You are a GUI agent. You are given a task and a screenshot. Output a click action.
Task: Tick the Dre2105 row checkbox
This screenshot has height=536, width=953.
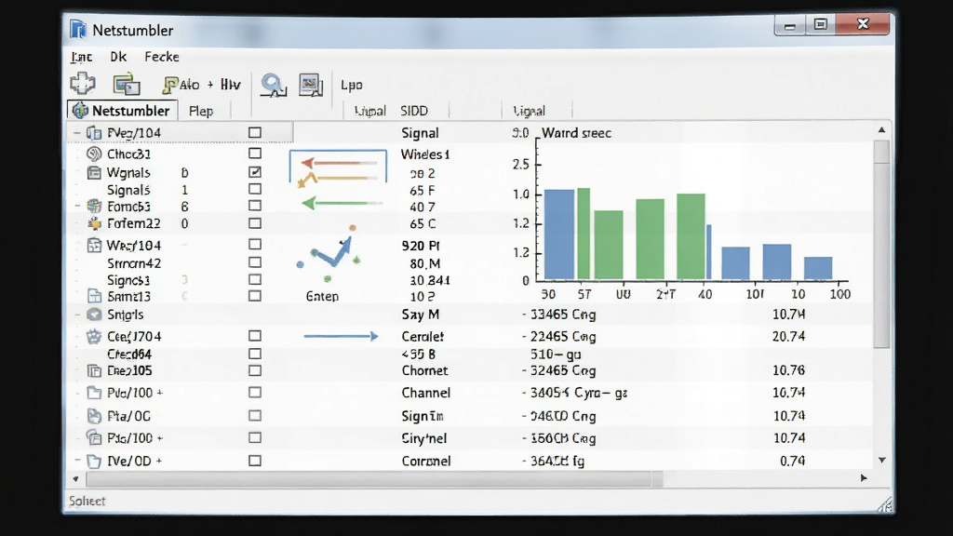click(x=255, y=370)
